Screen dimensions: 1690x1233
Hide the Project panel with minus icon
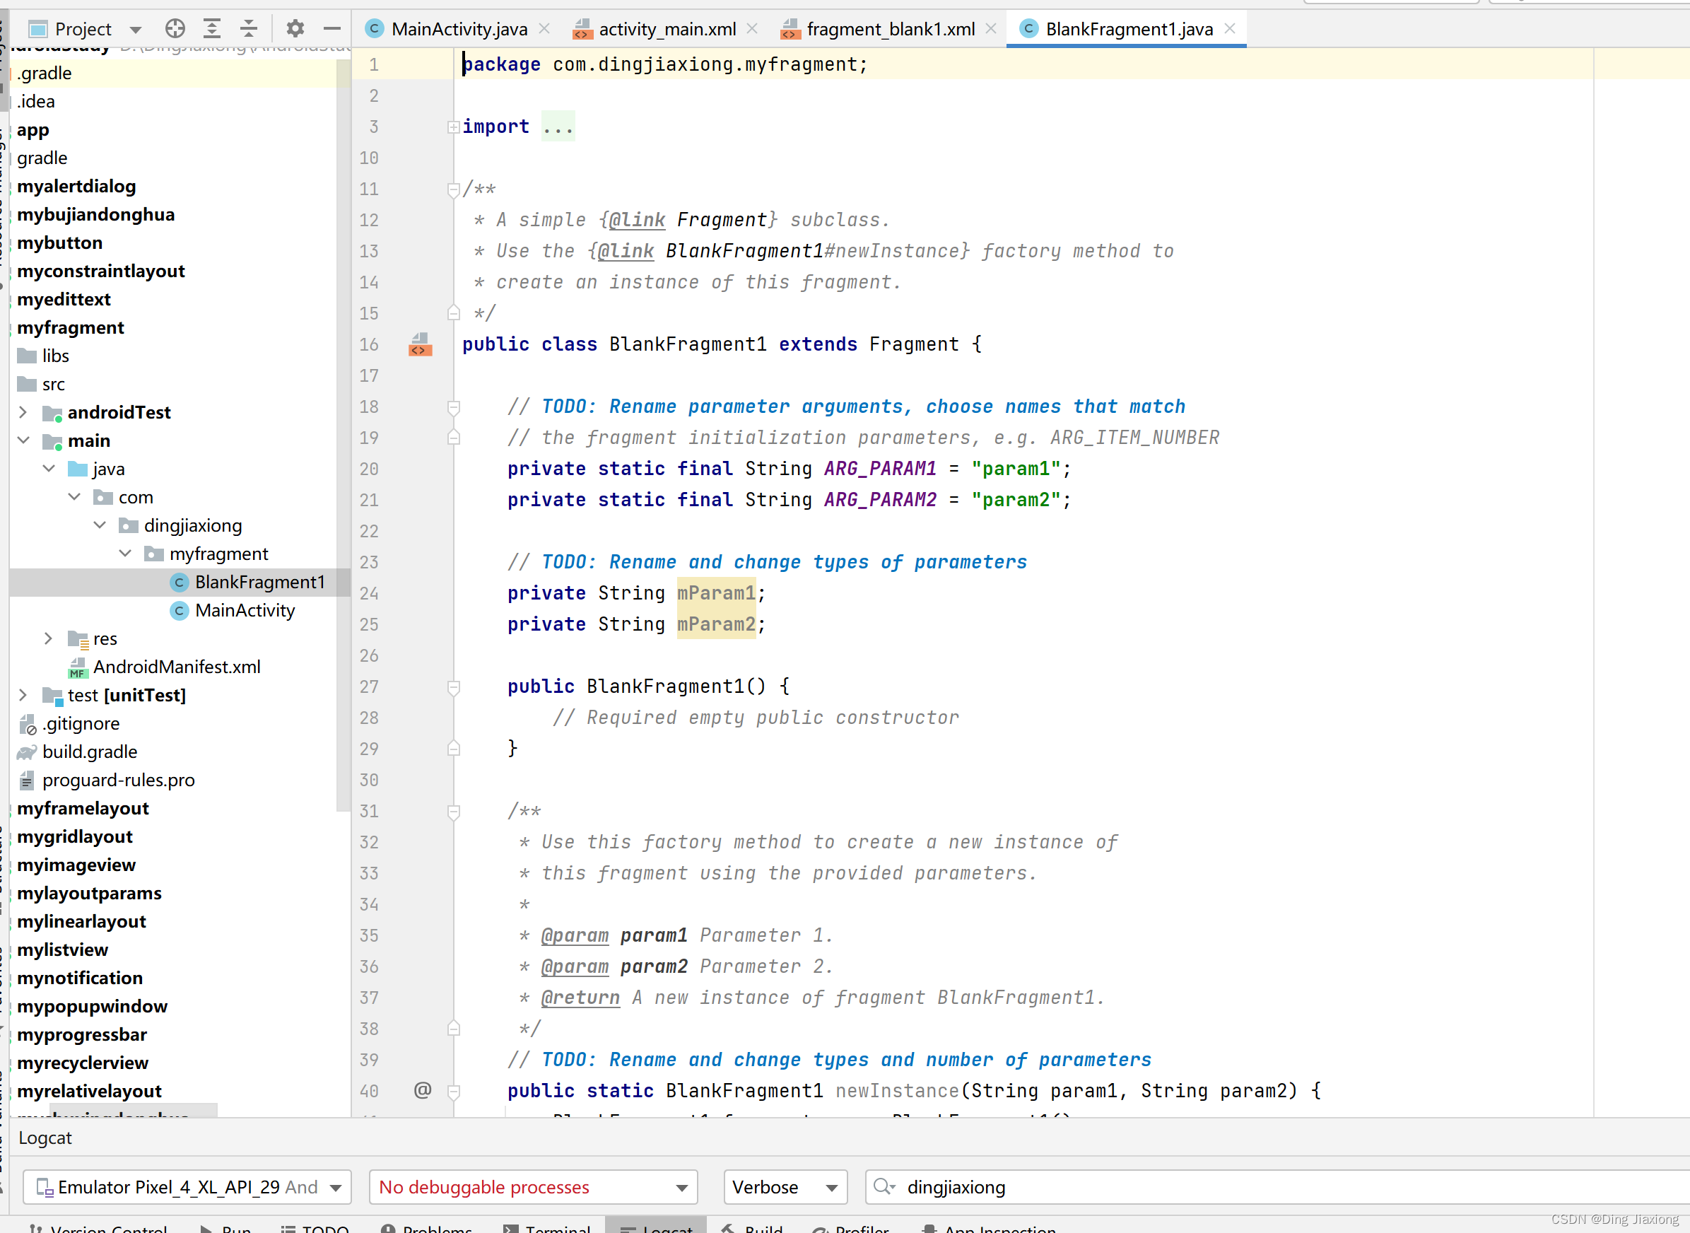pos(332,29)
